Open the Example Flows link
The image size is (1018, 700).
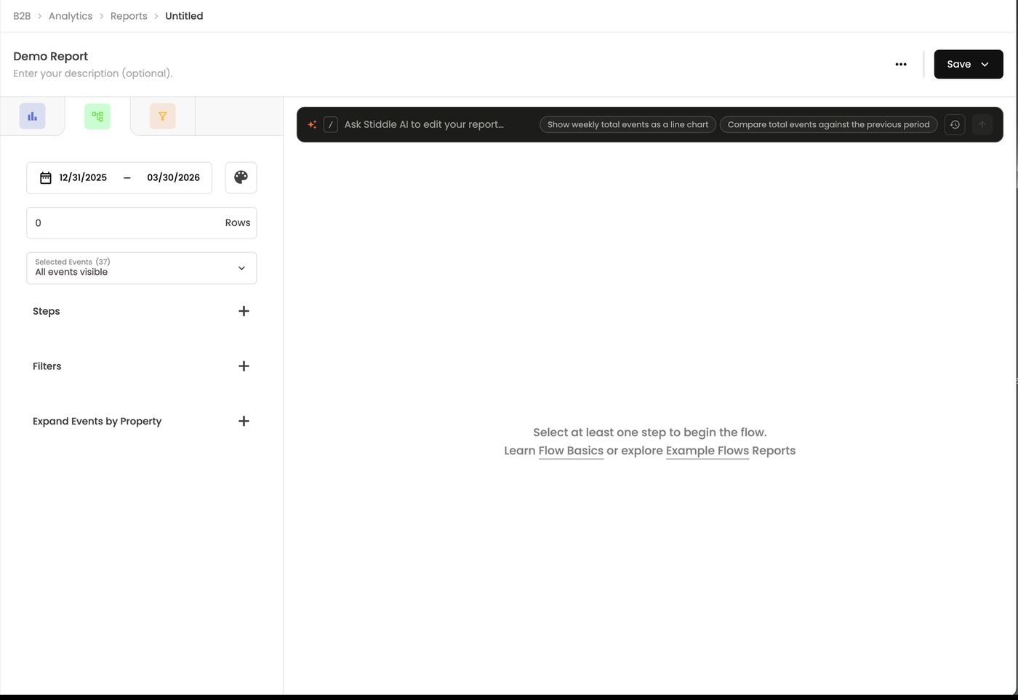[708, 451]
